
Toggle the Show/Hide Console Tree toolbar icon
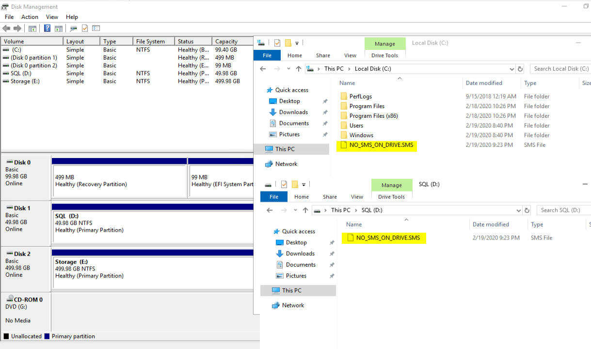coord(32,29)
